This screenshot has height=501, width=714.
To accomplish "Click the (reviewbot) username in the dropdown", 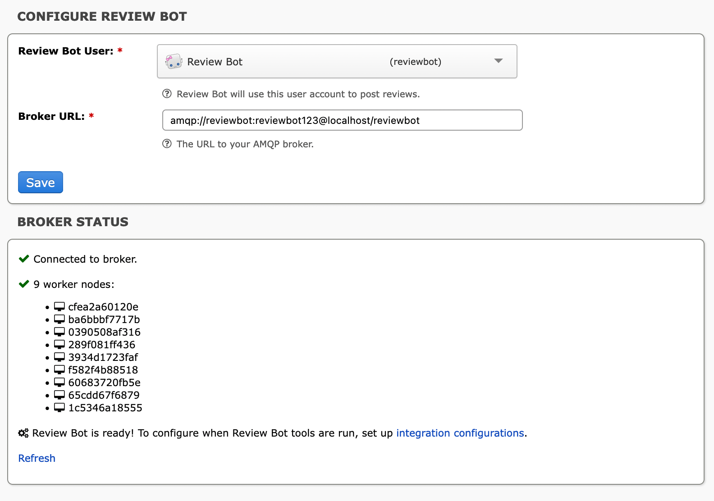I will tap(416, 62).
